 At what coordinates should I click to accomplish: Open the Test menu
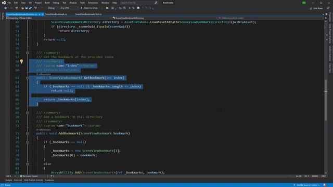tap(65, 3)
